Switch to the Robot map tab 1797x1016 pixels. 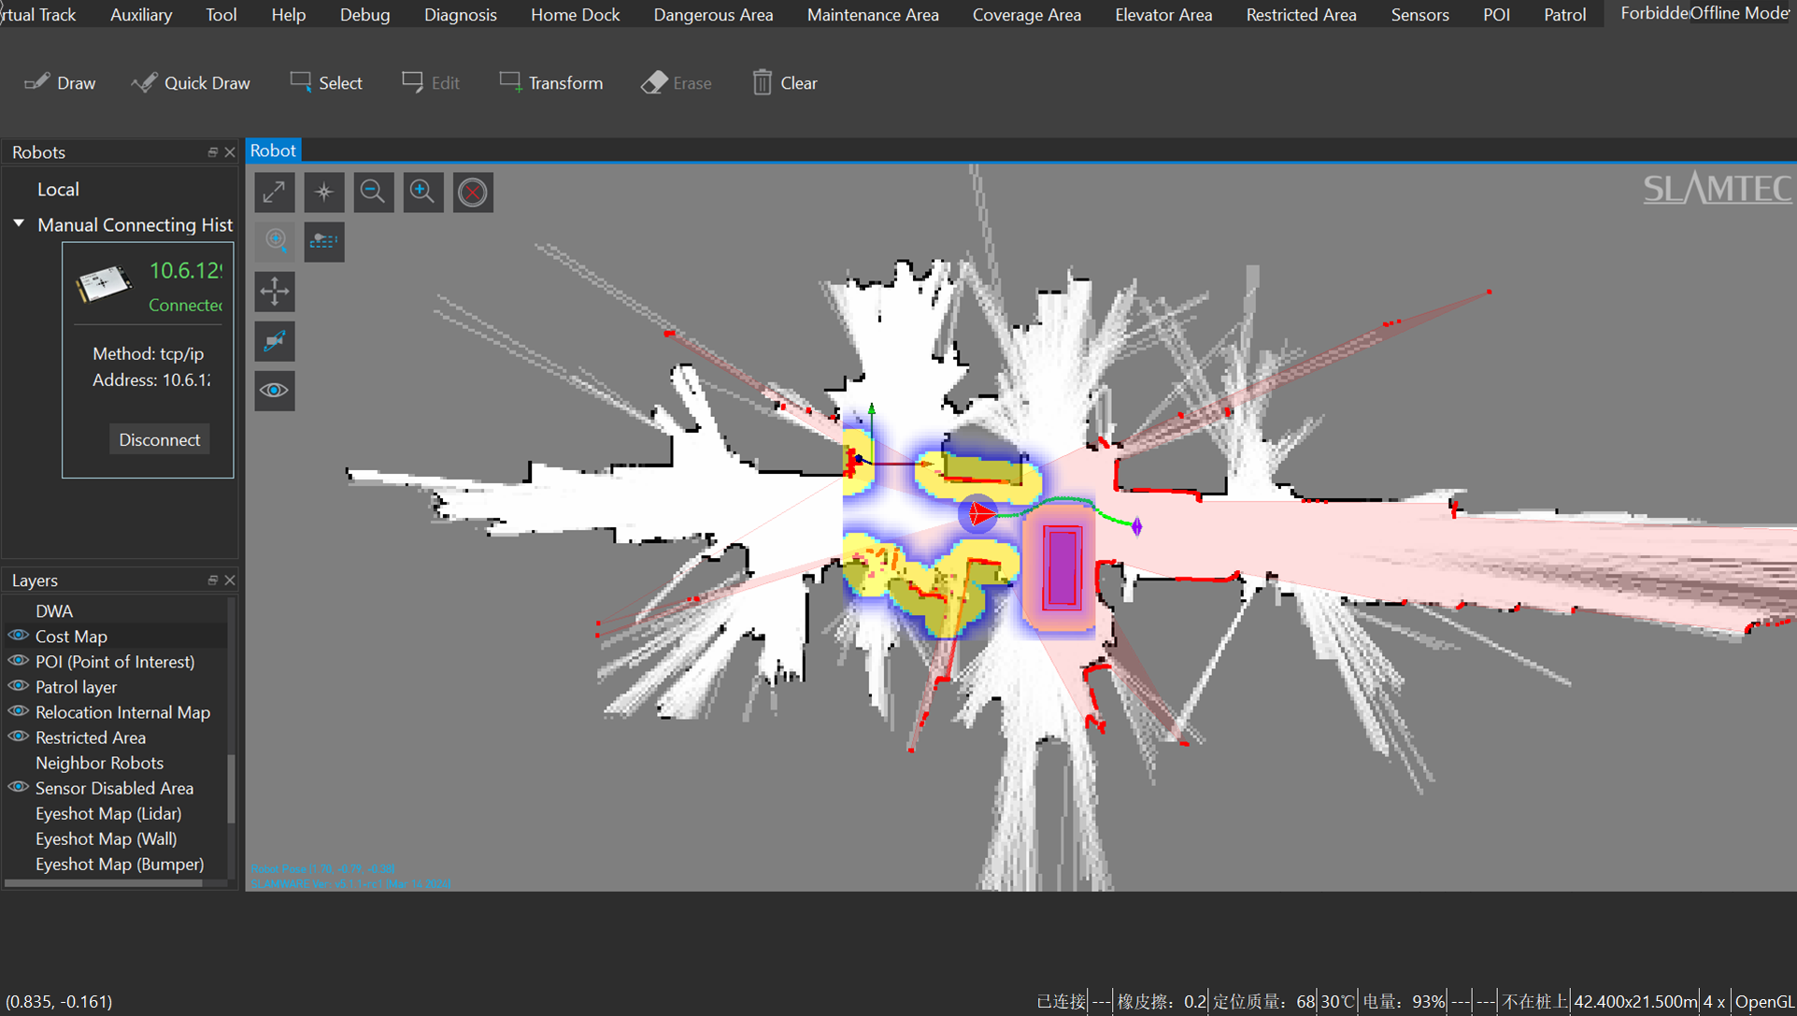[x=273, y=150]
